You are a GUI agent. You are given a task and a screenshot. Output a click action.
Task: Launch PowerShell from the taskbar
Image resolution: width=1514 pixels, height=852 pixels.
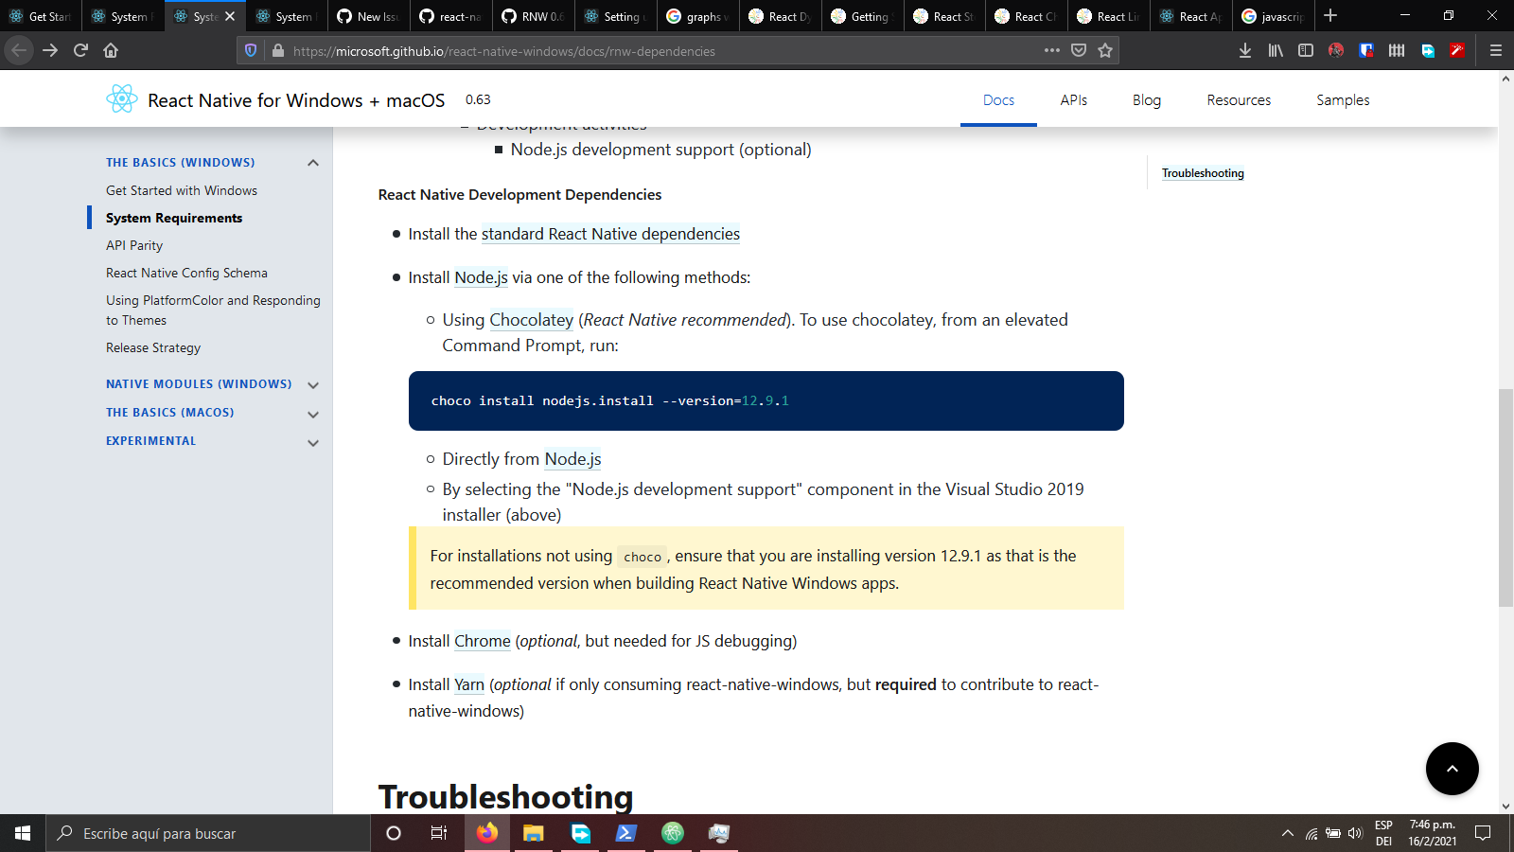[x=626, y=833]
